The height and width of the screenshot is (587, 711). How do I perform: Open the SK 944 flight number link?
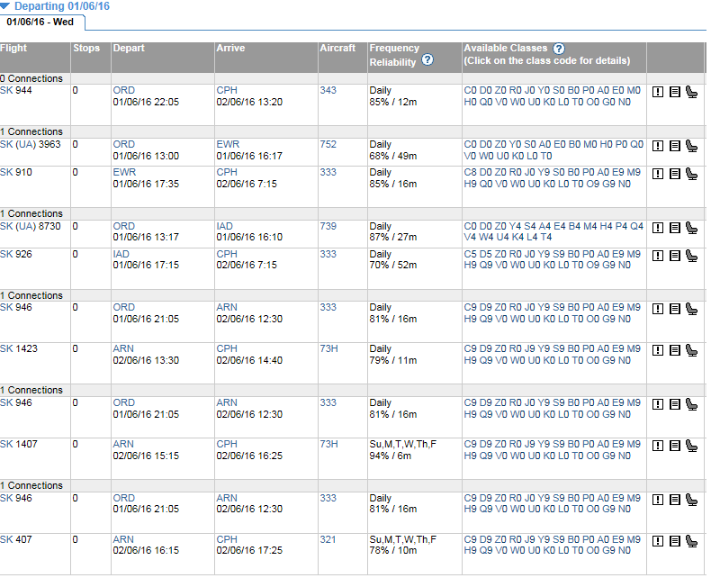click(15, 90)
